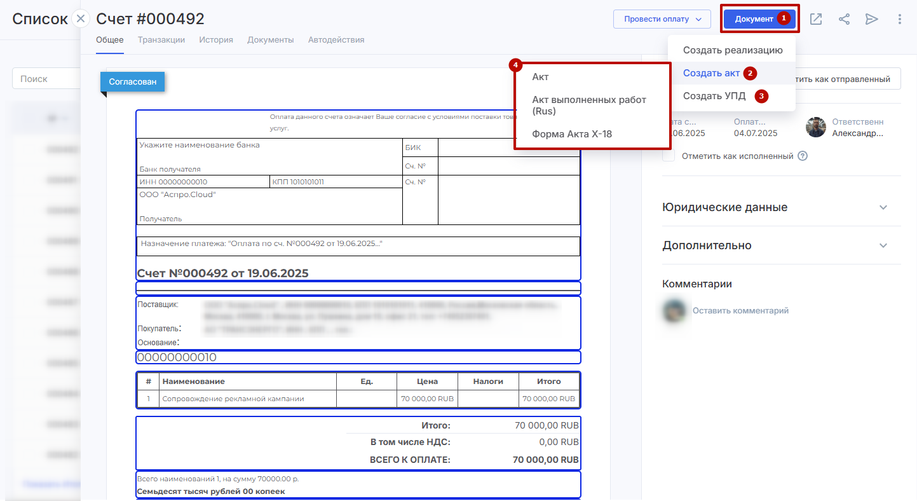This screenshot has width=917, height=501.
Task: Select 'Форма Акта Х-18' template
Action: coord(572,134)
